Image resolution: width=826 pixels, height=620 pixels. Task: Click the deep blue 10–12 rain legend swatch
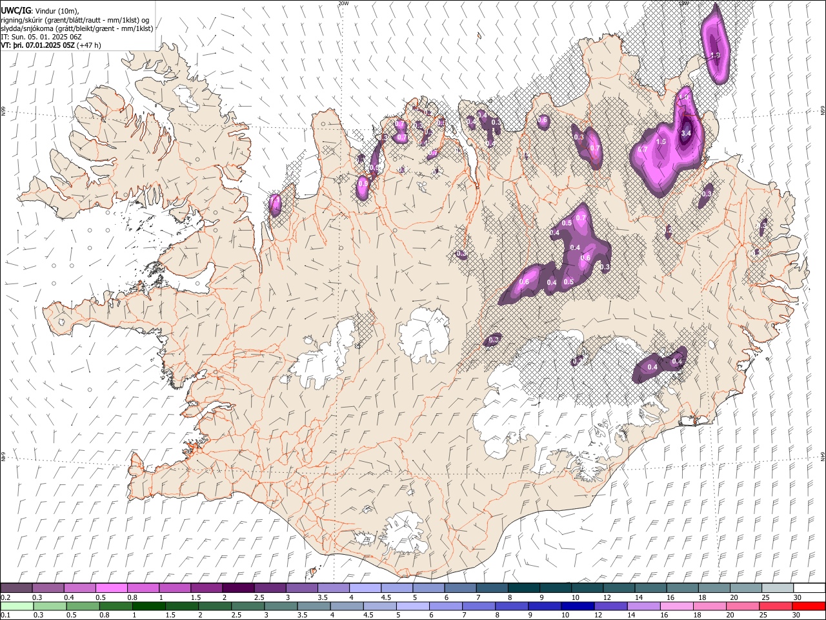tap(578, 606)
